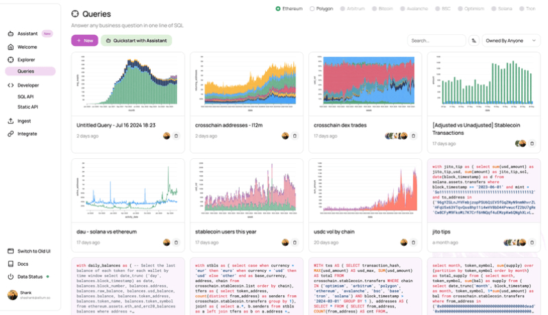The height and width of the screenshot is (315, 548).
Task: Select the Polygon chain radio button
Action: [312, 9]
